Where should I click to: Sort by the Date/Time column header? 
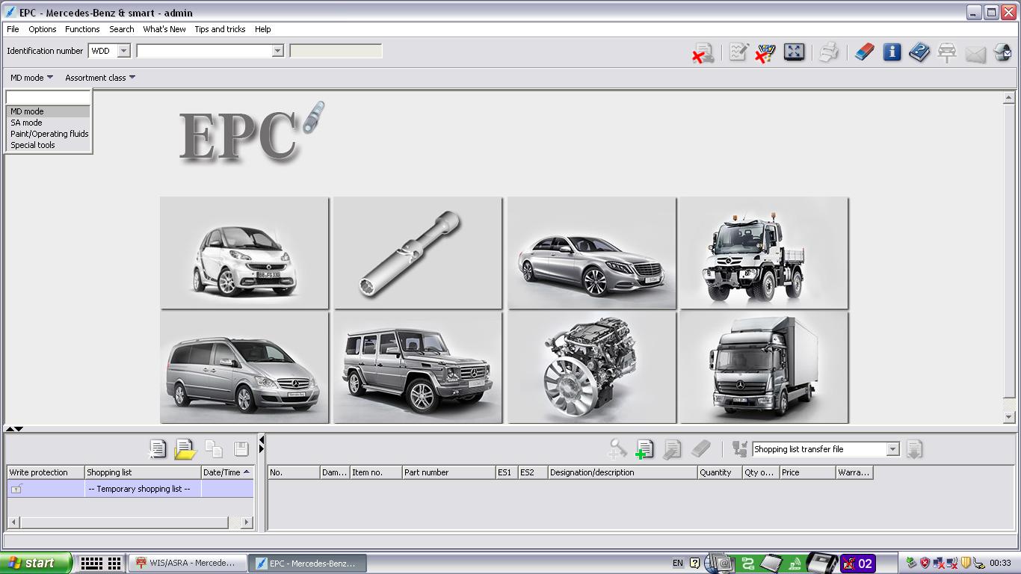[227, 472]
